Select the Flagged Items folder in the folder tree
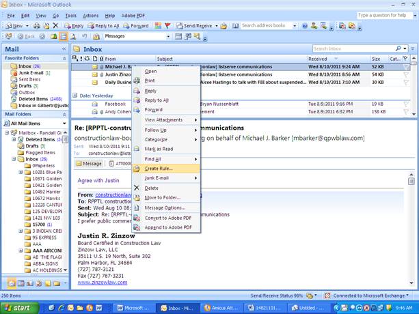Screen dimensions: 419x314 pyautogui.click(x=36, y=153)
